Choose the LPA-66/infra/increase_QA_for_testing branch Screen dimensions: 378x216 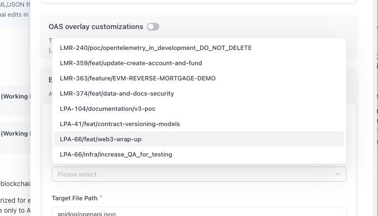[x=116, y=155]
